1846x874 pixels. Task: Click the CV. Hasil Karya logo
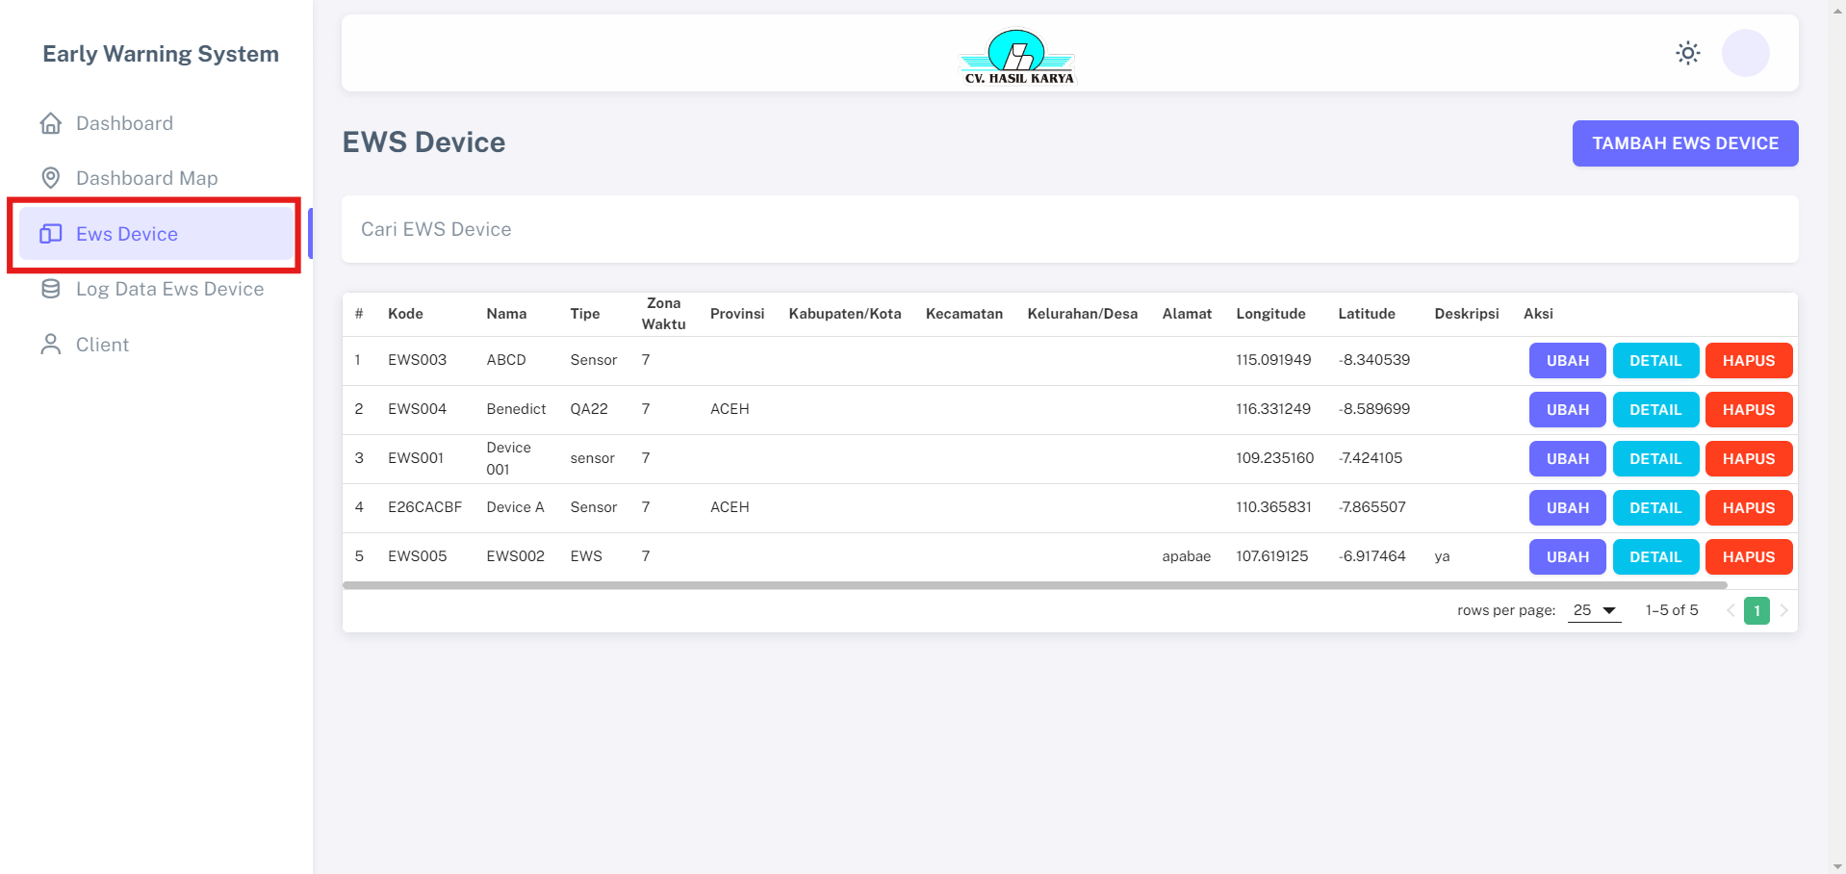(1018, 56)
